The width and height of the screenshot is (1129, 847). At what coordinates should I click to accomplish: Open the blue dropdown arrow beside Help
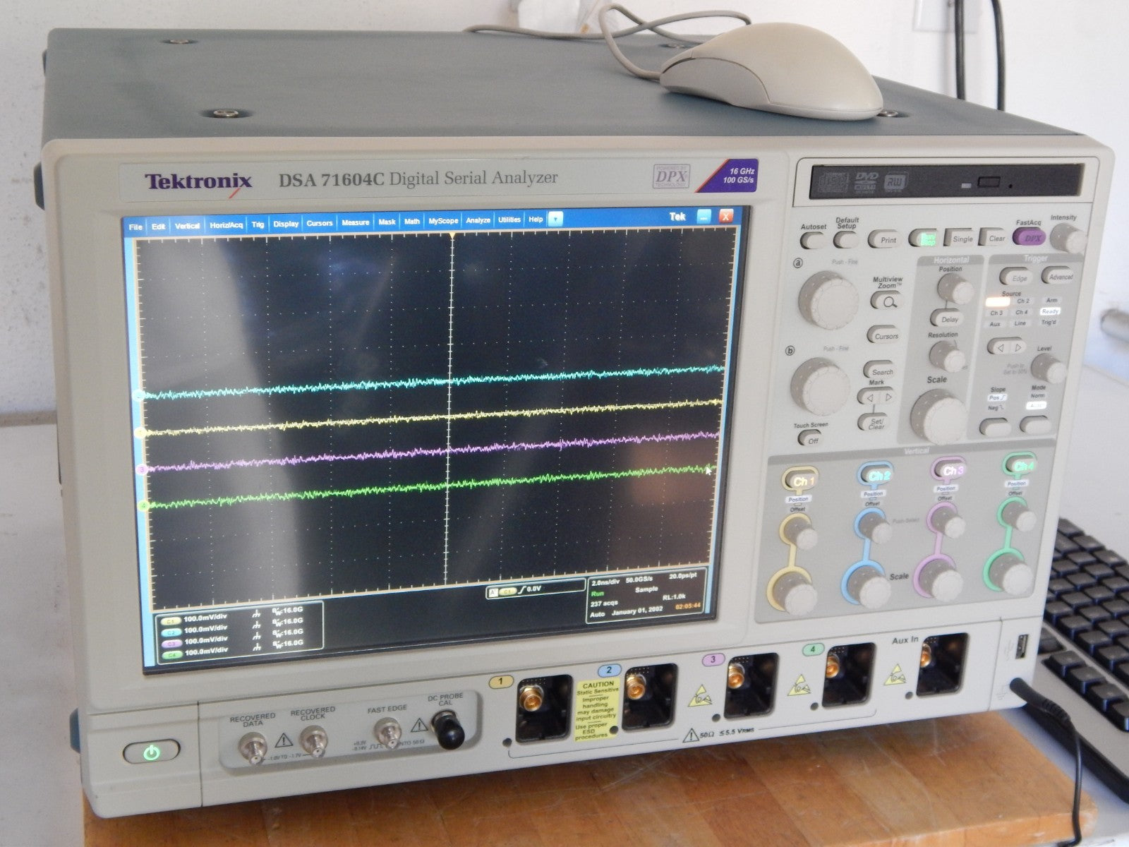pyautogui.click(x=555, y=220)
